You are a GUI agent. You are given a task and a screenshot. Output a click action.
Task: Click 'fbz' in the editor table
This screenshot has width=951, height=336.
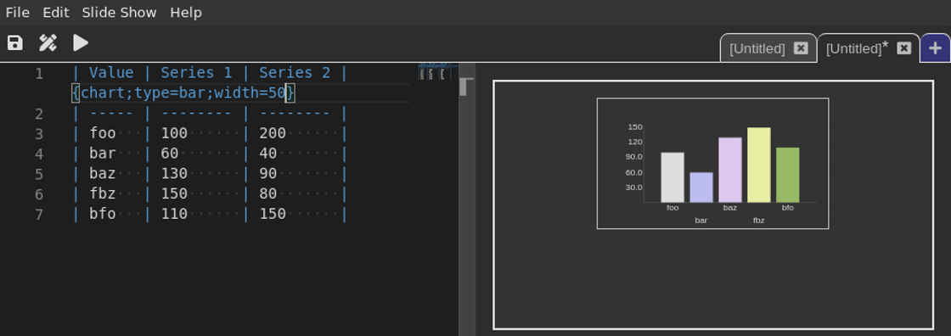pos(103,193)
